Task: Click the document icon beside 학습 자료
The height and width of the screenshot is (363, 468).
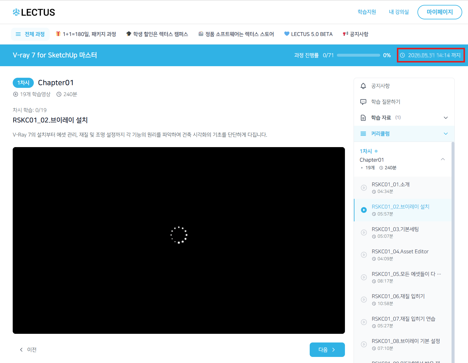Action: [363, 118]
